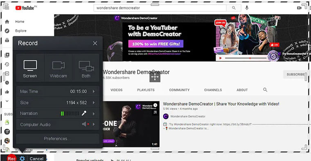
Task: Open Preferences in the Record panel
Action: (58, 139)
